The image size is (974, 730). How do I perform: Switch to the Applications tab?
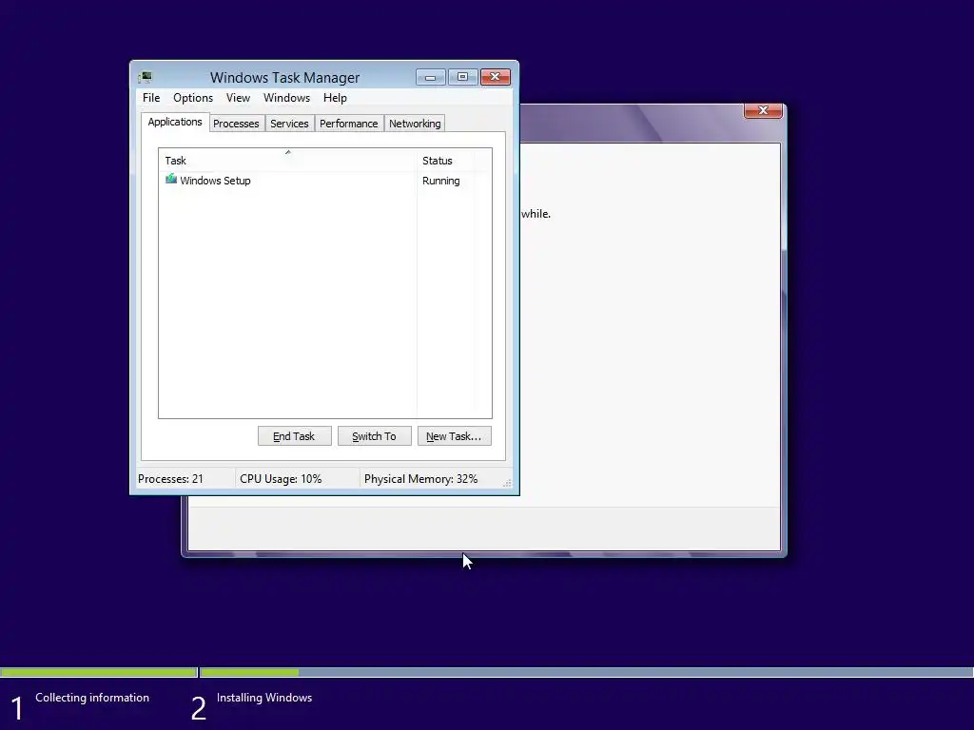175,123
